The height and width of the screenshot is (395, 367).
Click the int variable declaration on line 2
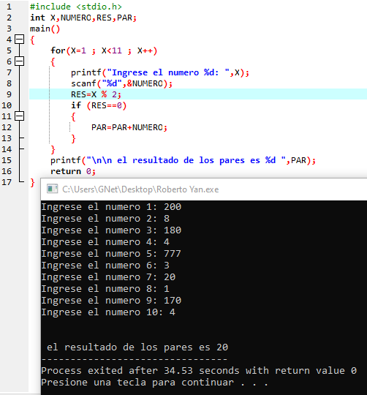pyautogui.click(x=83, y=18)
